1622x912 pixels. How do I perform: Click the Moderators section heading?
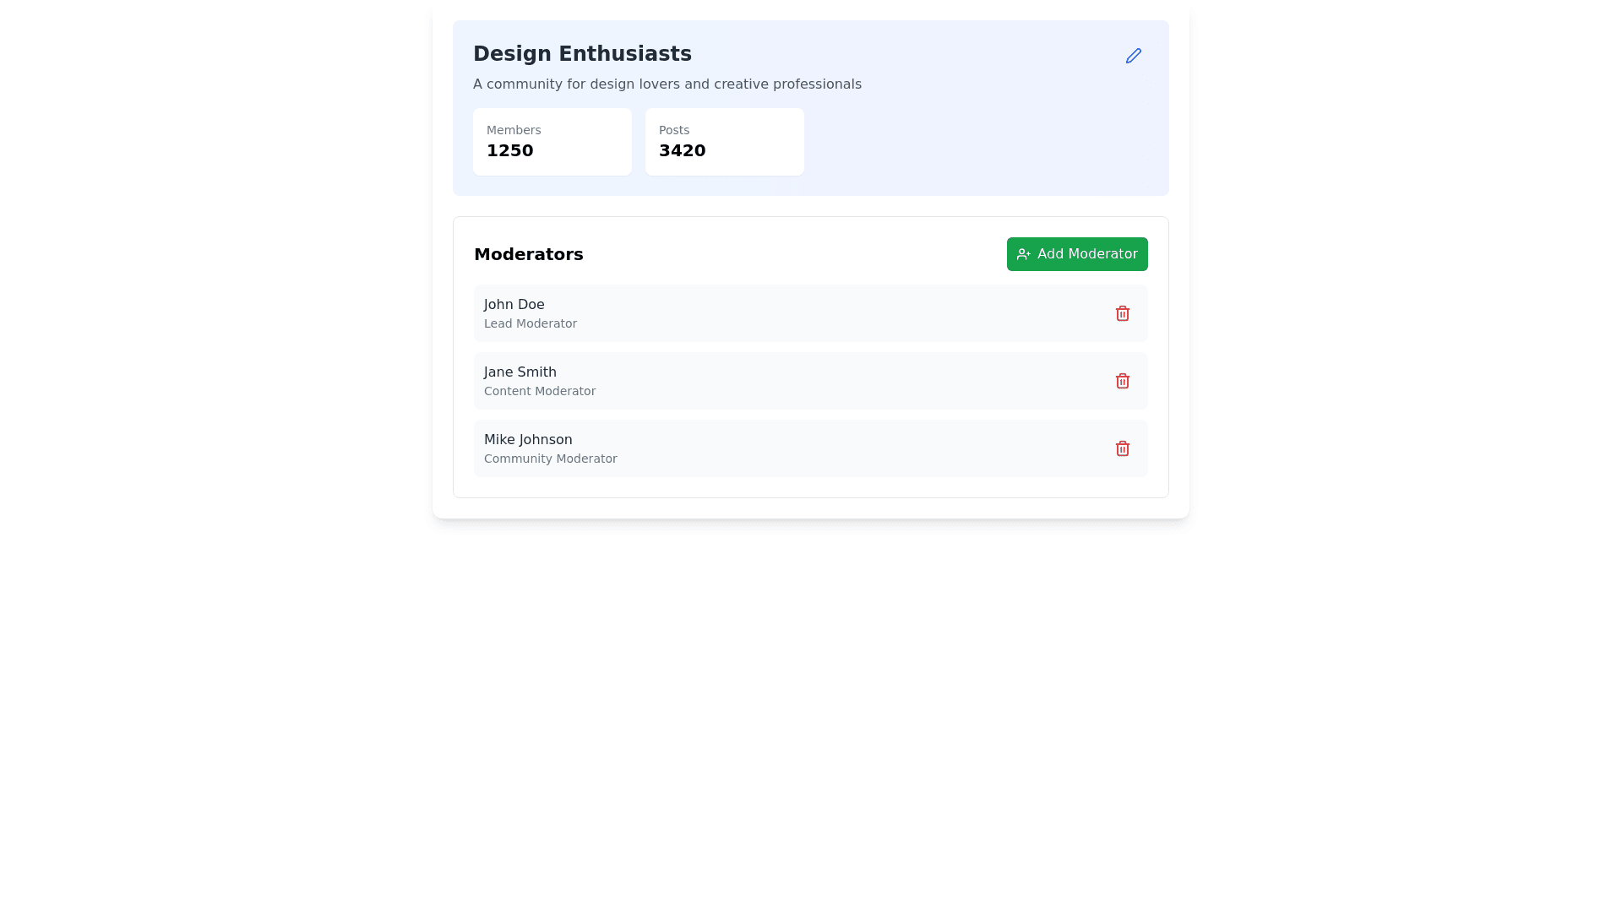coord(528,254)
